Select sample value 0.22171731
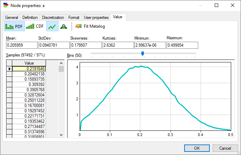This screenshot has height=155, width=241. pos(29,116)
